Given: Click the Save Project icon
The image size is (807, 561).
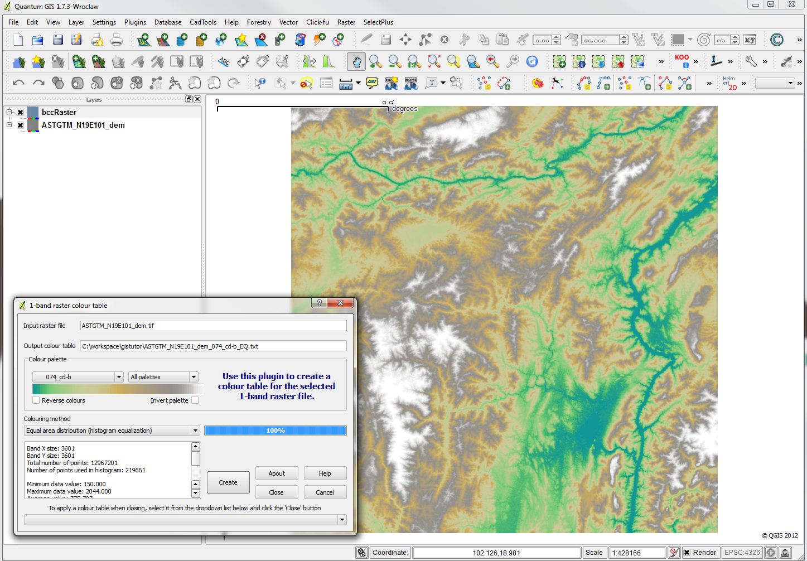Looking at the screenshot, I should (x=57, y=40).
